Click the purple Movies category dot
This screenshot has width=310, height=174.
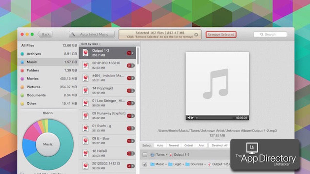22,79
